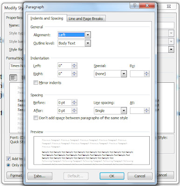
Task: Open the Alignment dropdown arrow
Action: [88, 35]
